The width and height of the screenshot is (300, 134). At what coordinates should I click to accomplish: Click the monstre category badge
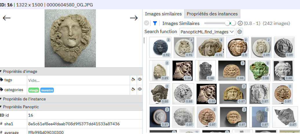pos(47,90)
